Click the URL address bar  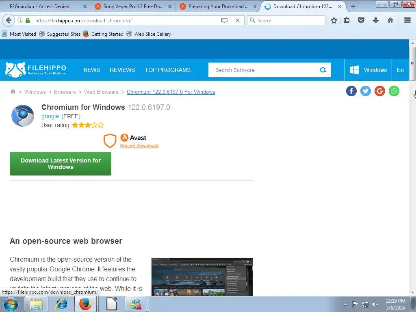126,20
